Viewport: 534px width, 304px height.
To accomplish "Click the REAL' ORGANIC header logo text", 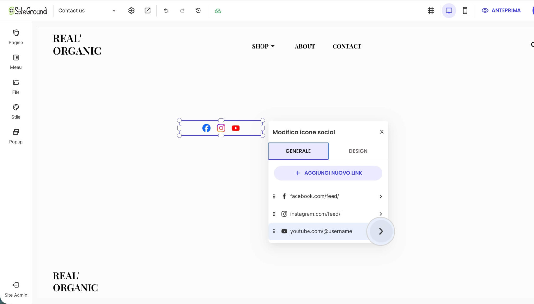I will point(77,45).
